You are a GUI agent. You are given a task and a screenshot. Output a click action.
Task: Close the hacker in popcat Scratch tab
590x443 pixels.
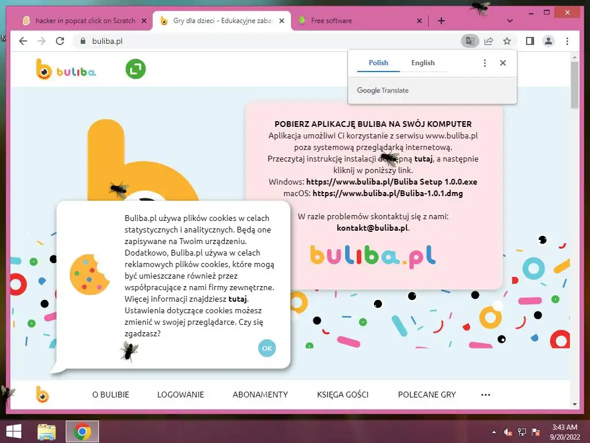tap(143, 21)
